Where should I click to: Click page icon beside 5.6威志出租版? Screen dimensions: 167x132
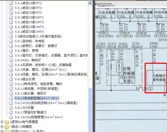point(11,36)
